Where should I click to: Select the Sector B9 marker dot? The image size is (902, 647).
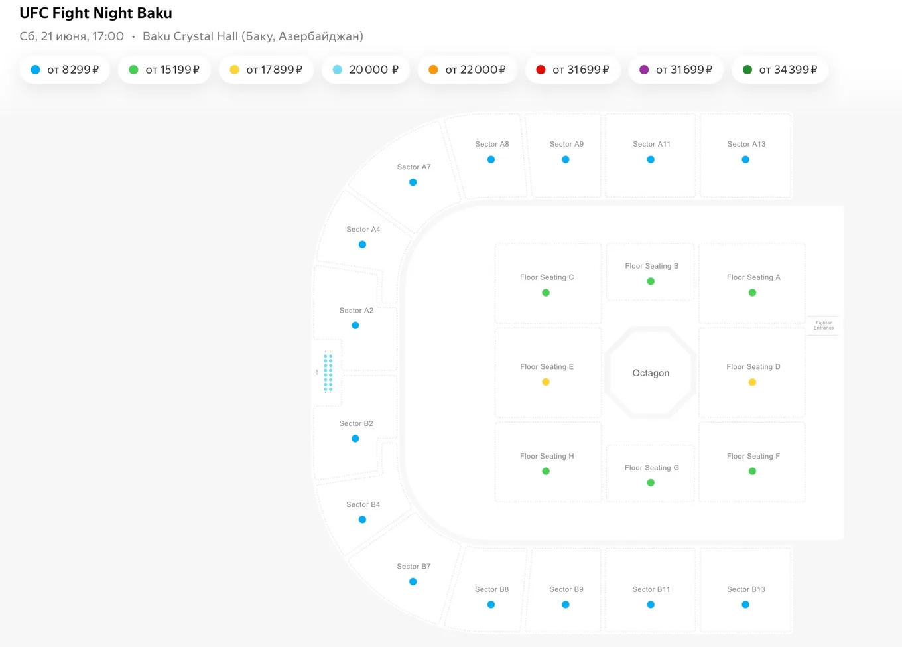(x=566, y=605)
